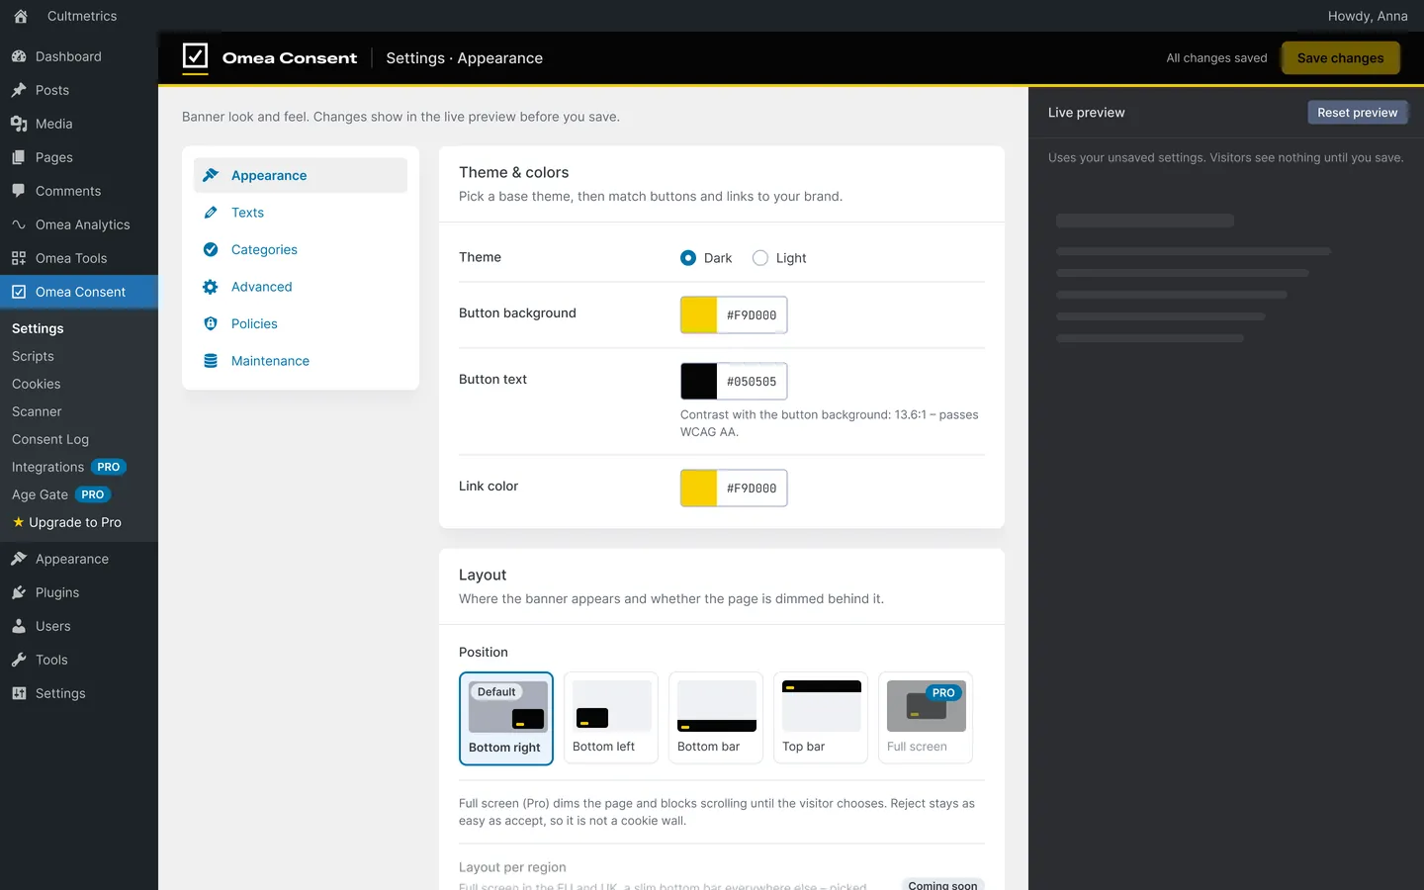This screenshot has height=890, width=1424.
Task: Click the Upgrade to Pro link
Action: (66, 522)
